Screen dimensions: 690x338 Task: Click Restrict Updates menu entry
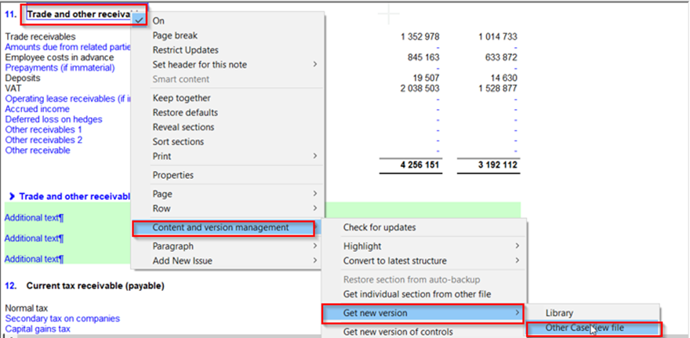coord(184,50)
